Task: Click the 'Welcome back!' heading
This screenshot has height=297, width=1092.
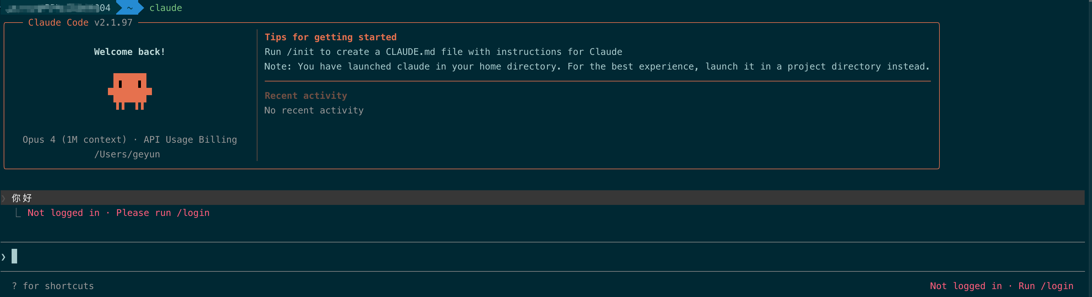Action: [130, 52]
